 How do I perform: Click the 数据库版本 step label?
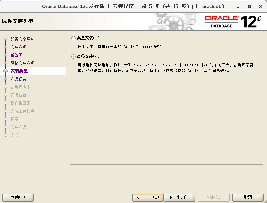click(x=20, y=87)
